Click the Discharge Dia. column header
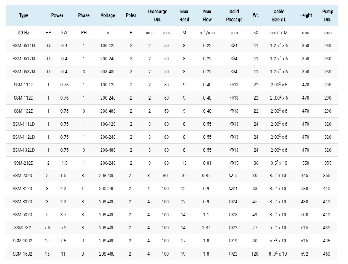 tap(158, 15)
